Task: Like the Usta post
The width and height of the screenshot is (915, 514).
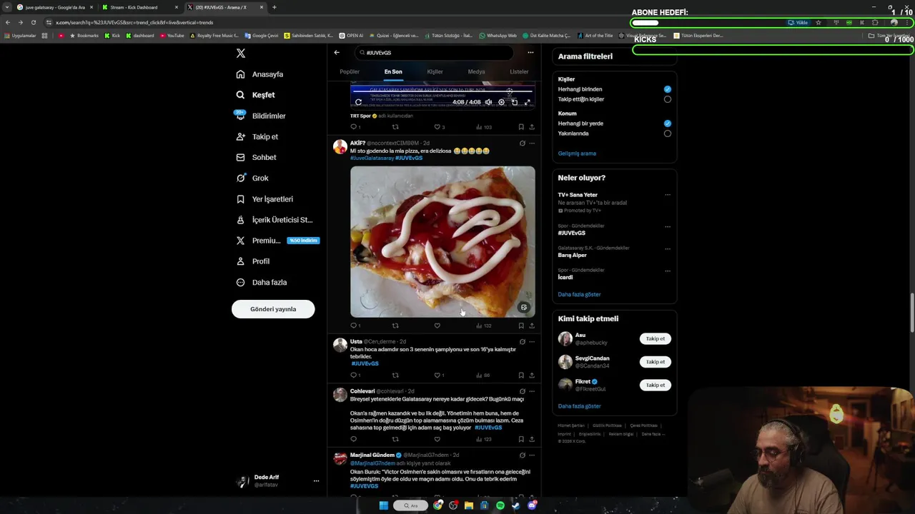Action: point(439,375)
